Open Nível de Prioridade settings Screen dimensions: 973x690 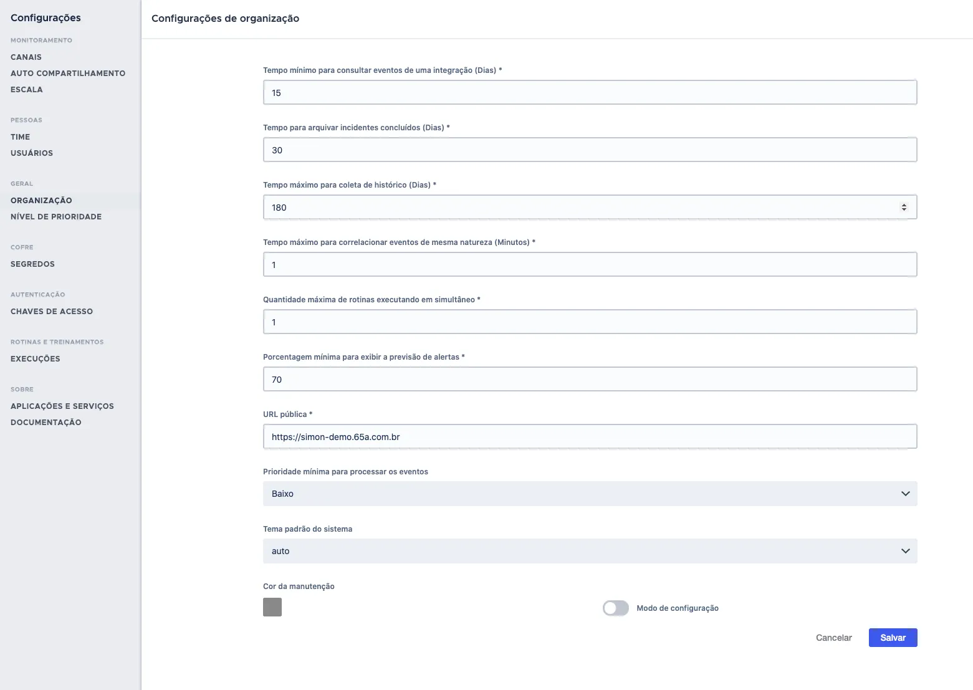click(x=56, y=216)
